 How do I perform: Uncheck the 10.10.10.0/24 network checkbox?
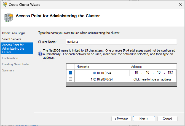(x=70, y=73)
